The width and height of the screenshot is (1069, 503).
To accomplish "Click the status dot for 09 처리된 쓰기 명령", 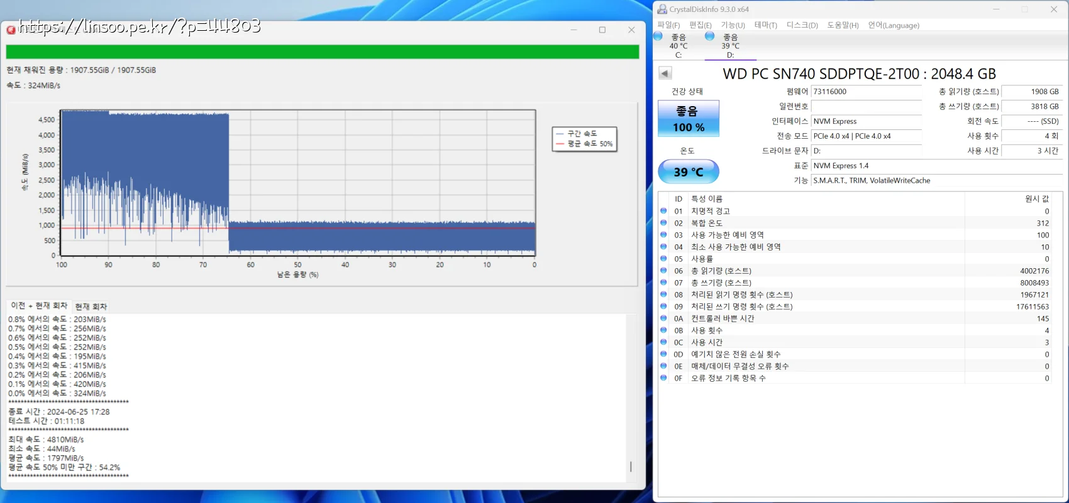I will click(663, 306).
